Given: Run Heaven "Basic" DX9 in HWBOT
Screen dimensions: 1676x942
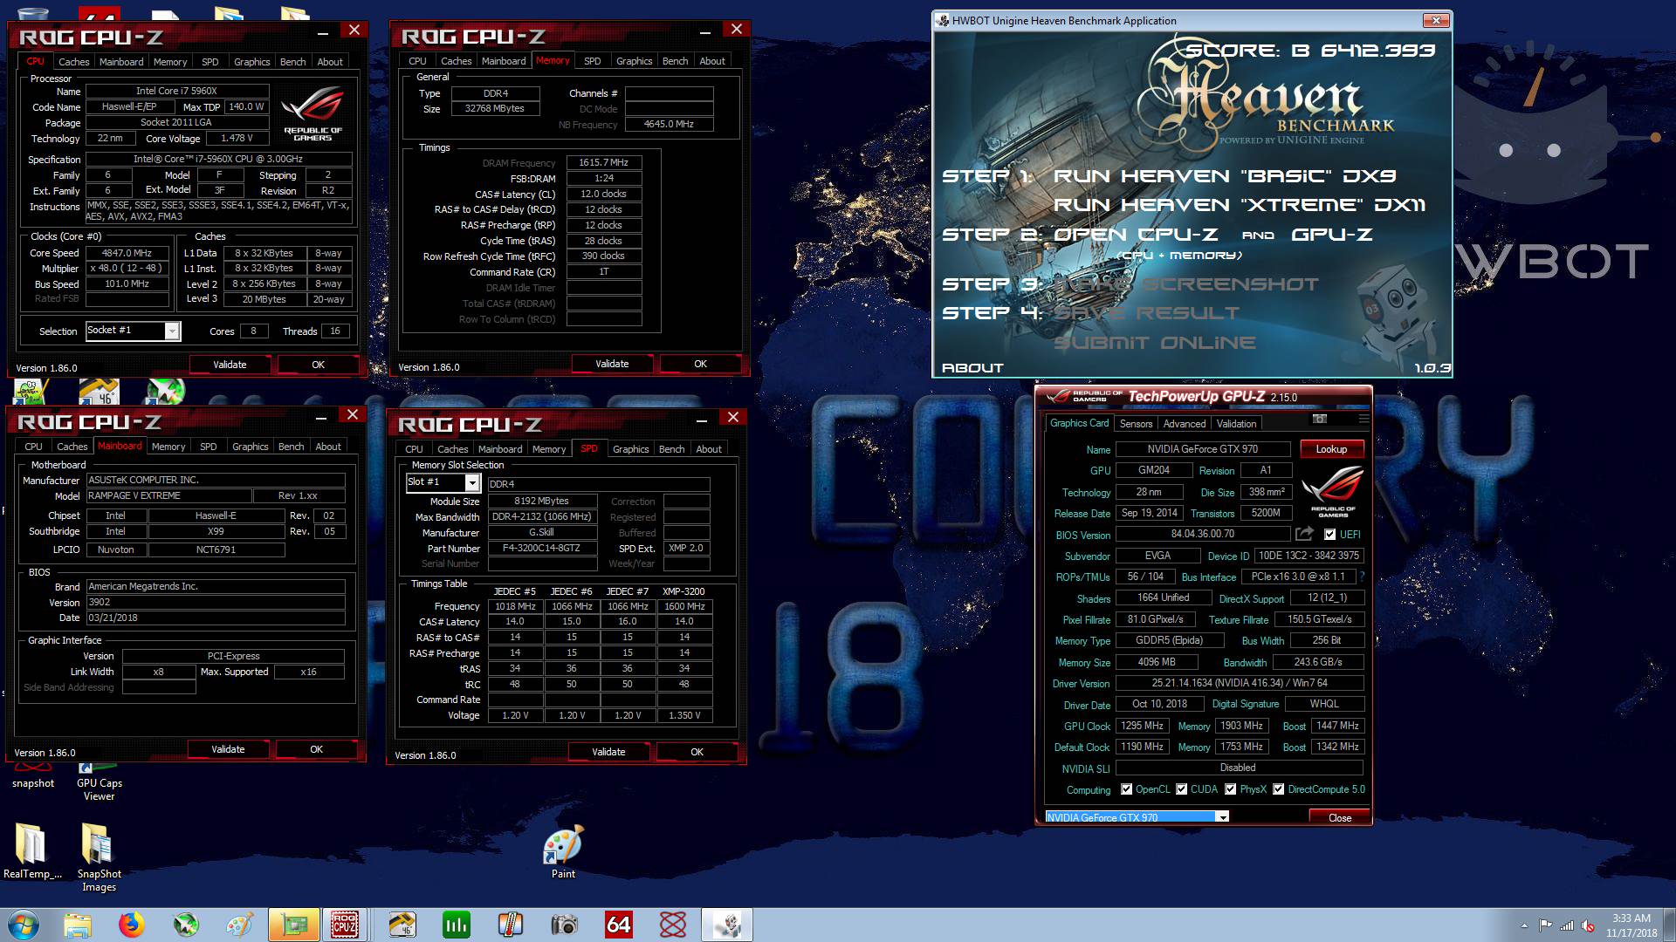Looking at the screenshot, I should [1225, 176].
